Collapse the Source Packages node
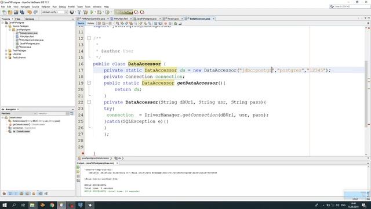This screenshot has width=371, height=209. tap(6, 26)
